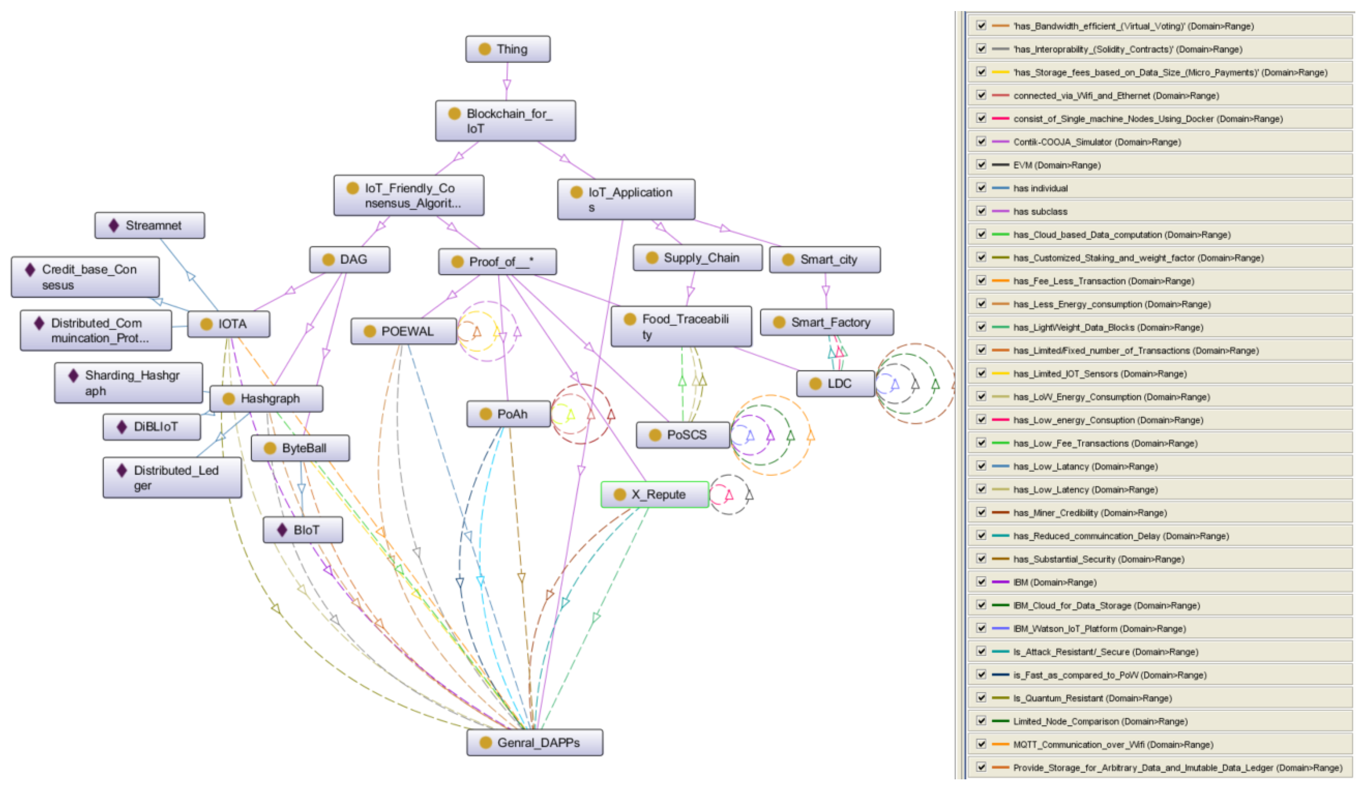
Task: Select the IOTA class node
Action: [x=228, y=324]
